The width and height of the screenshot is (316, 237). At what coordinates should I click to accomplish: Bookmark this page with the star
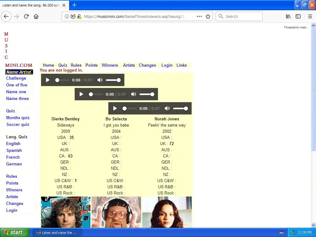[x=208, y=17]
